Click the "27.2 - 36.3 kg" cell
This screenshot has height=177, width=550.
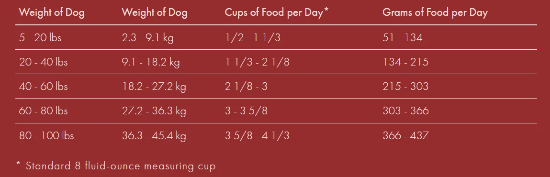[x=154, y=111]
